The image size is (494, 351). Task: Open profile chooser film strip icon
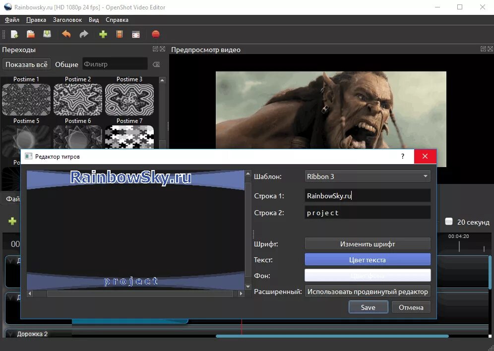point(120,34)
